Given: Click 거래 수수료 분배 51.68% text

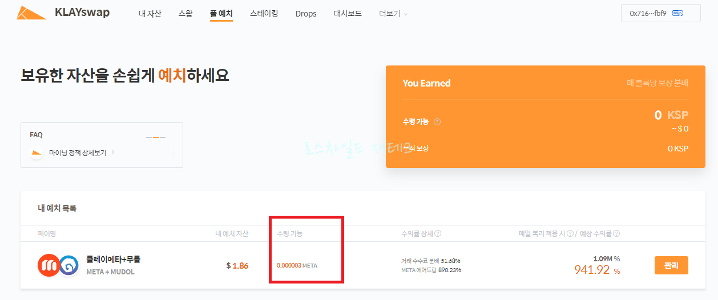Looking at the screenshot, I should tap(430, 261).
